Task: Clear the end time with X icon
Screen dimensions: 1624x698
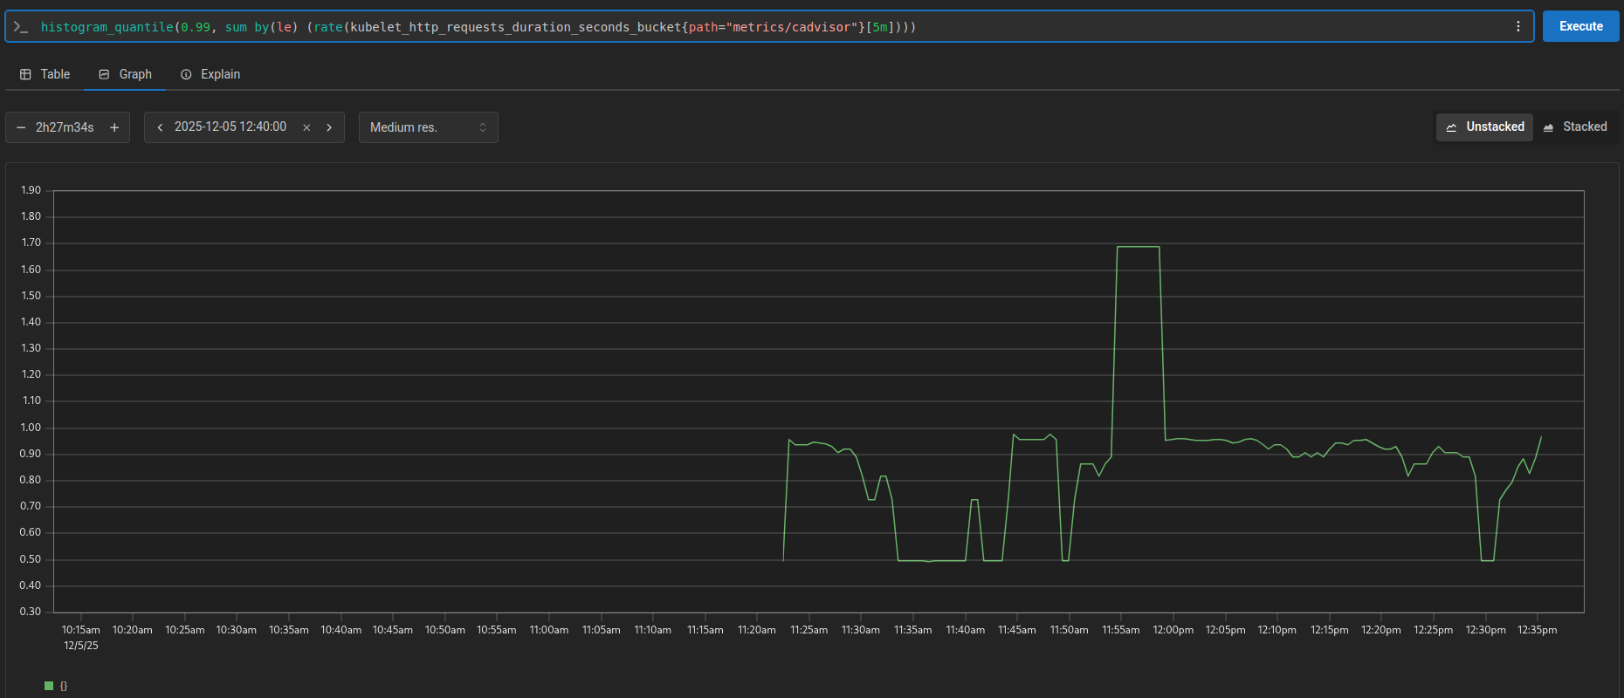Action: [306, 127]
